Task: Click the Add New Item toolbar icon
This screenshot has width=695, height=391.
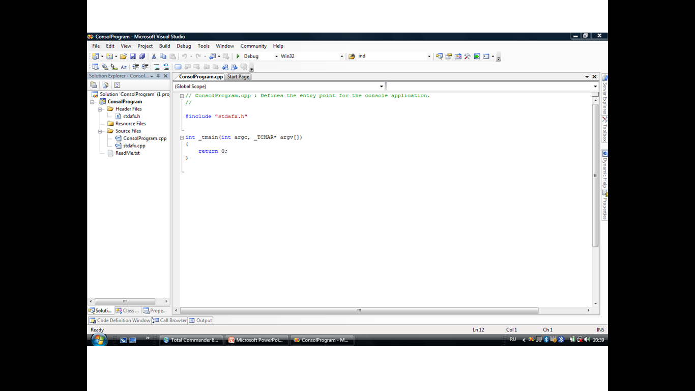Action: [109, 57]
